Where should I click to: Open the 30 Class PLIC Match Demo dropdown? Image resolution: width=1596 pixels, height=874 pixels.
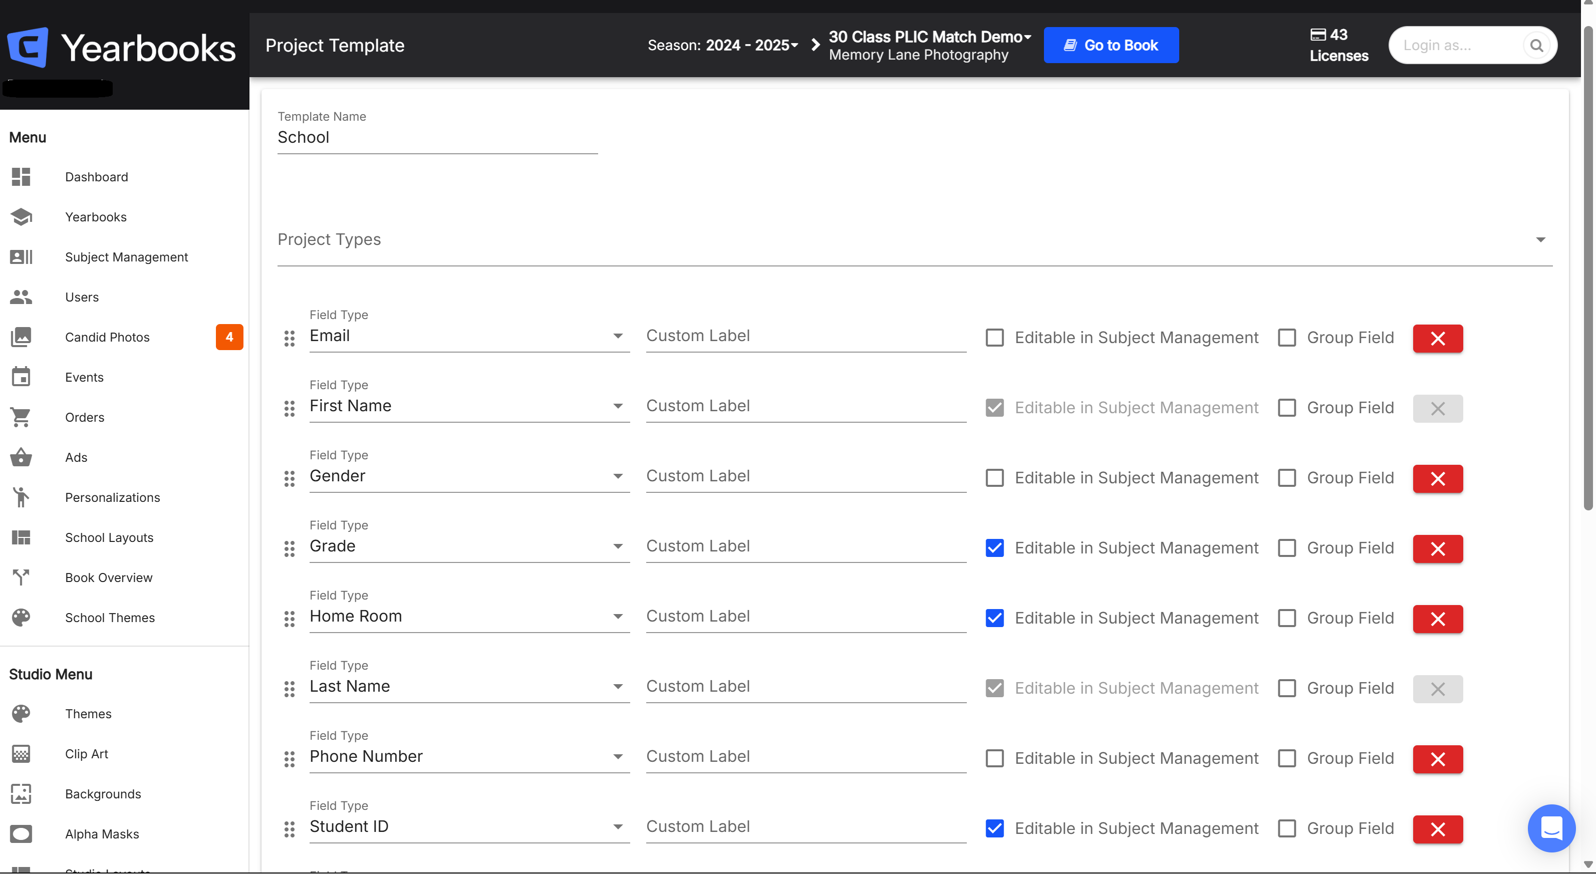point(929,37)
